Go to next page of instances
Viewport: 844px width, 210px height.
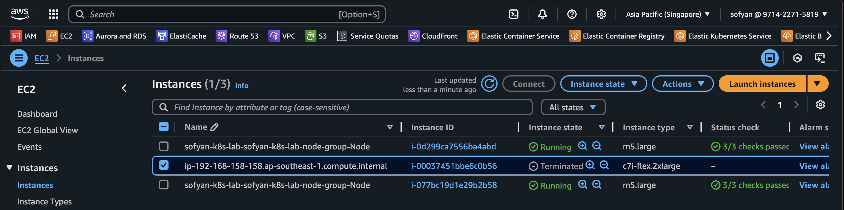796,105
